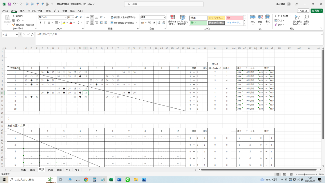Expand the number format (標準) dropdown
The image size is (325, 183).
(164, 17)
